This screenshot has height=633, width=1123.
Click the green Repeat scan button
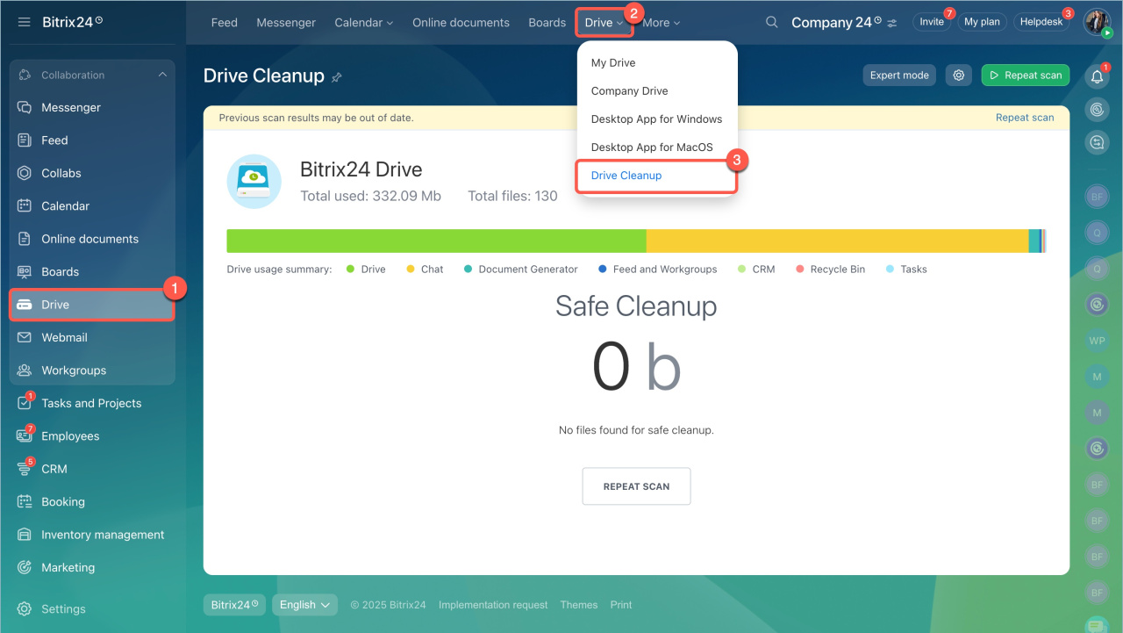[x=1025, y=76]
